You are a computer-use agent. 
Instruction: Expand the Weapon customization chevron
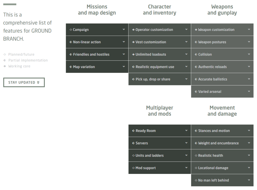coord(249,29)
